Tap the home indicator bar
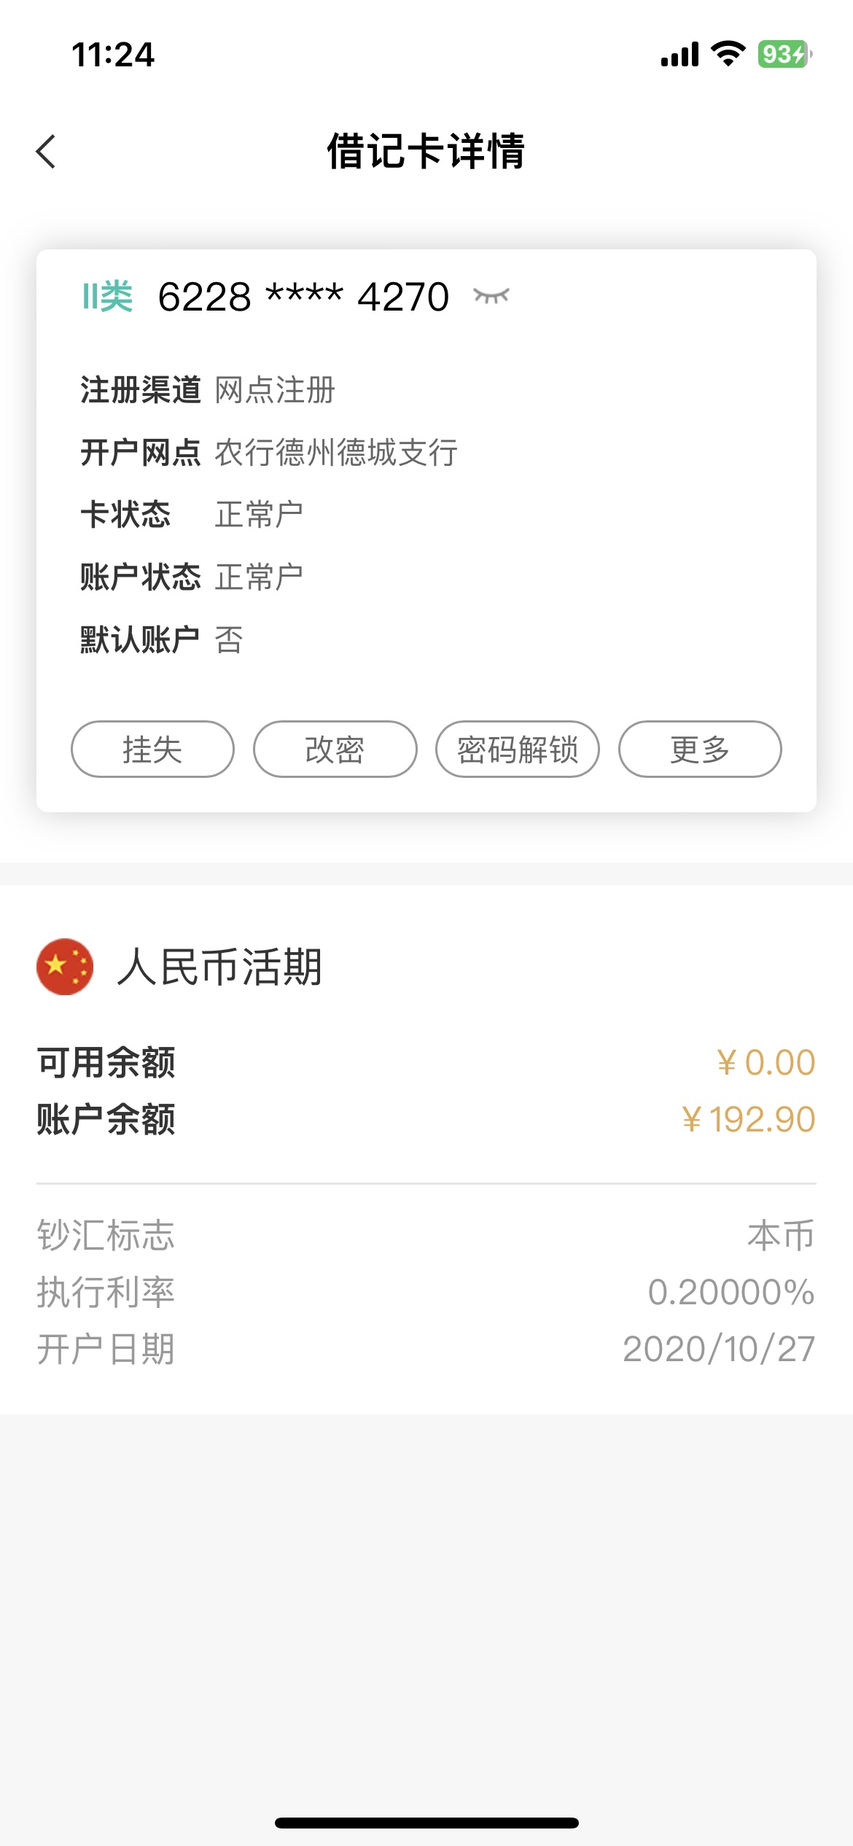Screen dimensions: 853x1846 [426, 1823]
